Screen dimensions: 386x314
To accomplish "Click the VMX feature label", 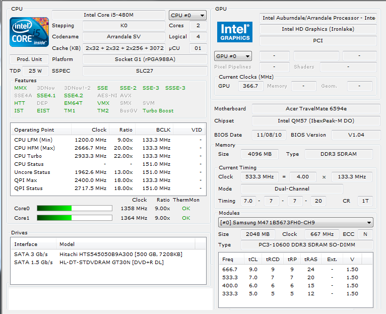I will pos(103,103).
